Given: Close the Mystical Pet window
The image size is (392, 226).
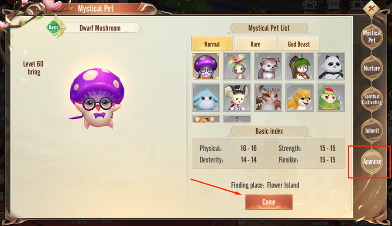Looking at the screenshot, I should coord(371,9).
